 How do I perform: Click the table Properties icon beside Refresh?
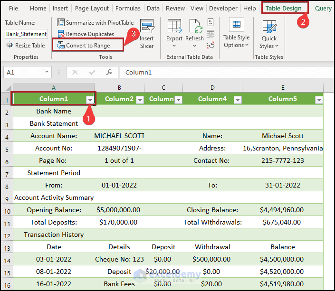pos(211,23)
